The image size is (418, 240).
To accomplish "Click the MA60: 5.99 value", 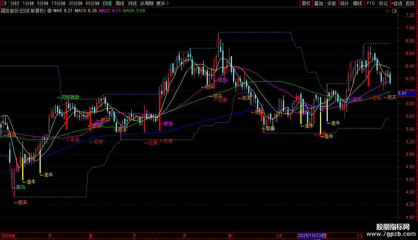I will [134, 11].
